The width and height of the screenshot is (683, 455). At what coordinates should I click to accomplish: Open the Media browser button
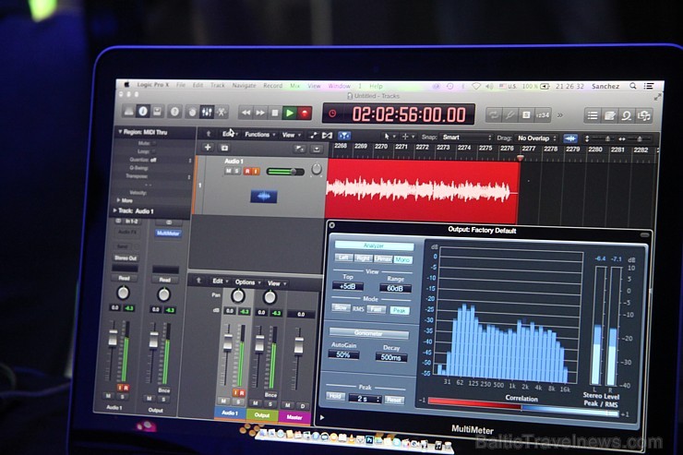click(x=644, y=116)
